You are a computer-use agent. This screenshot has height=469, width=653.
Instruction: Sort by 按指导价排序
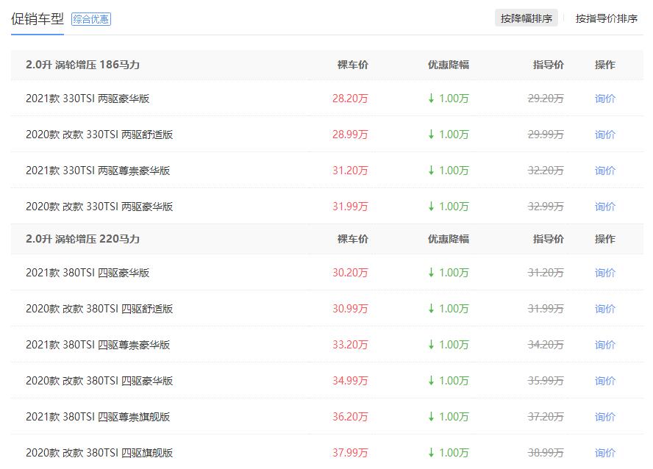607,18
